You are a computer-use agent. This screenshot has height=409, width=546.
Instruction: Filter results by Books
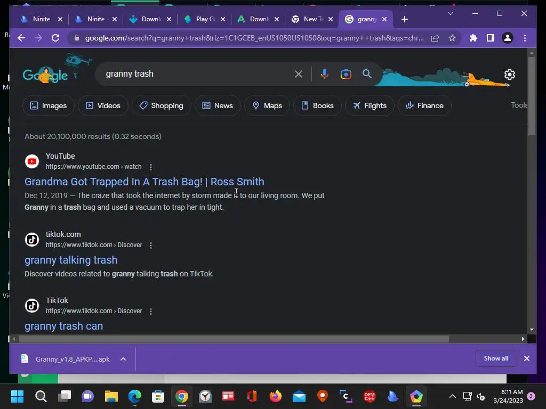click(x=317, y=105)
